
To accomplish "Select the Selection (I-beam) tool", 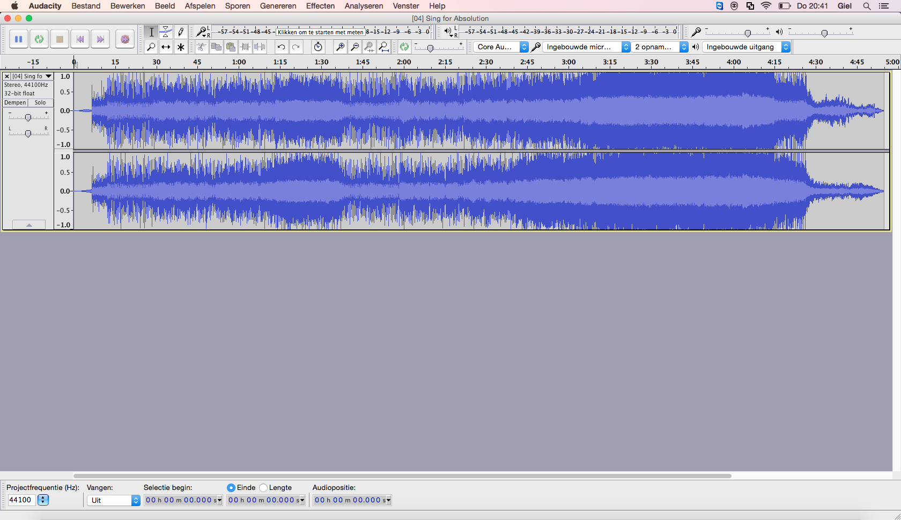I will pos(151,32).
